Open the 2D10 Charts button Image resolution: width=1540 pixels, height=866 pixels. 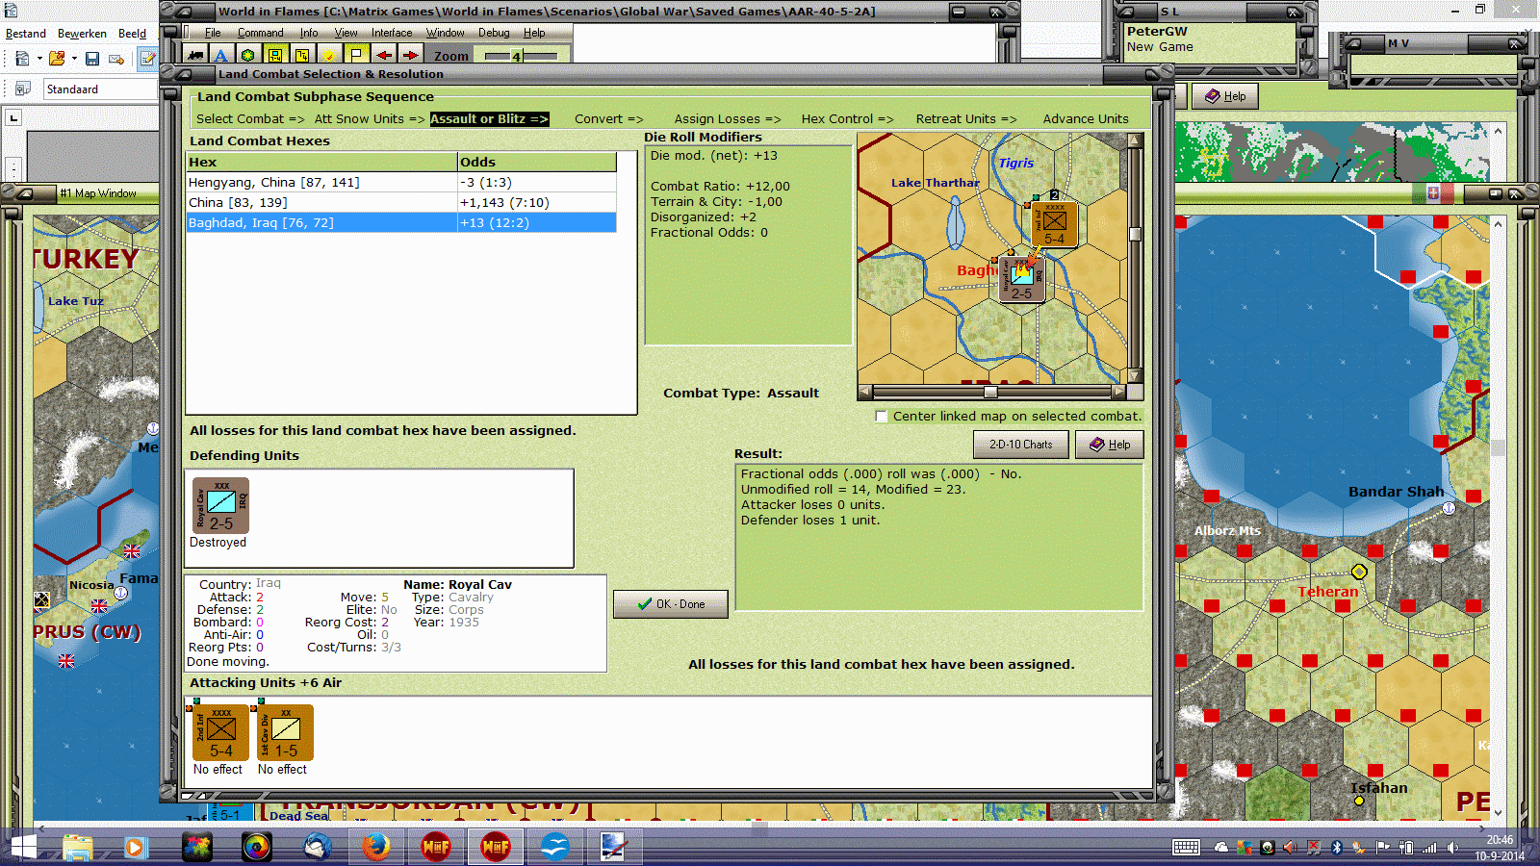pyautogui.click(x=1021, y=445)
